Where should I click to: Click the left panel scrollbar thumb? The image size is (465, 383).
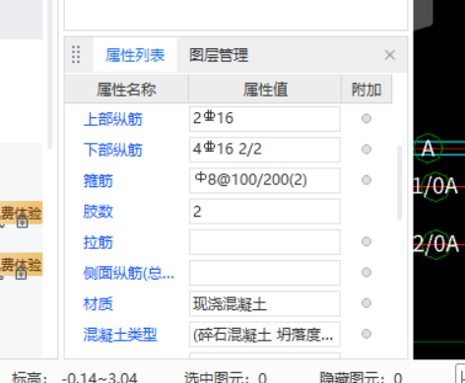[50, 74]
